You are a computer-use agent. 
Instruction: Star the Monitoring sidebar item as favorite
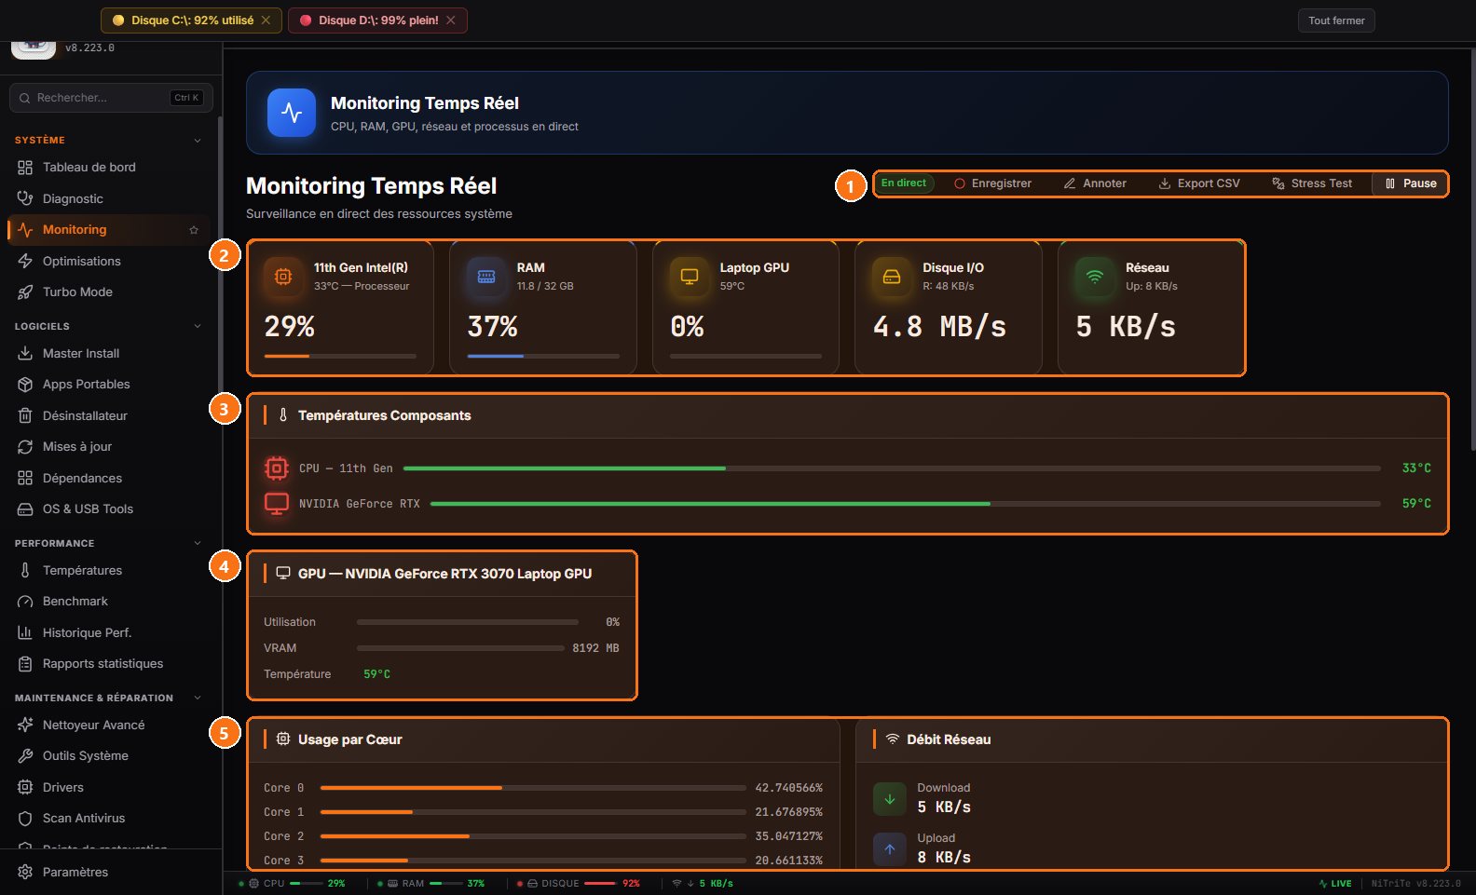194,230
